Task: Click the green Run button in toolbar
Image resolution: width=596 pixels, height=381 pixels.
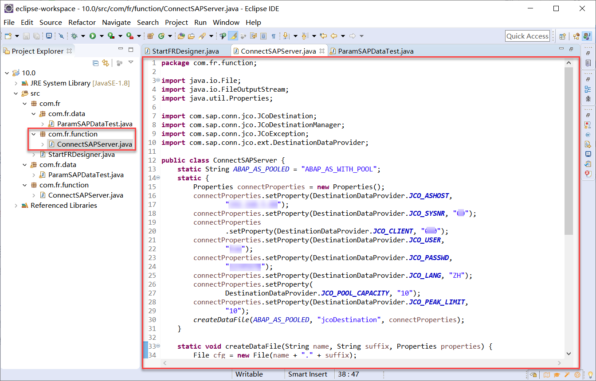Action: click(93, 36)
